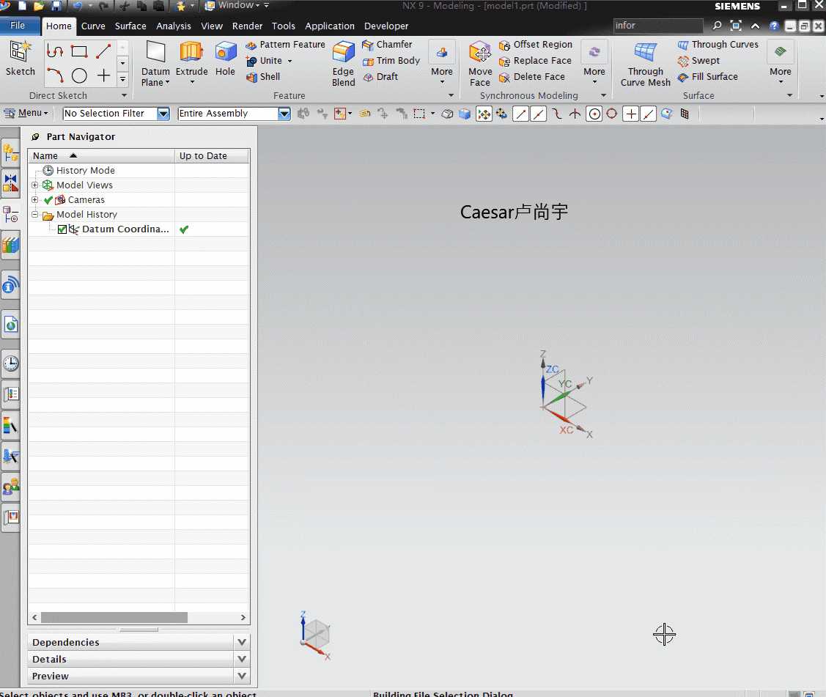Open the Entire Assembly scope dropdown
Viewport: 826px width, 697px height.
pyautogui.click(x=284, y=114)
